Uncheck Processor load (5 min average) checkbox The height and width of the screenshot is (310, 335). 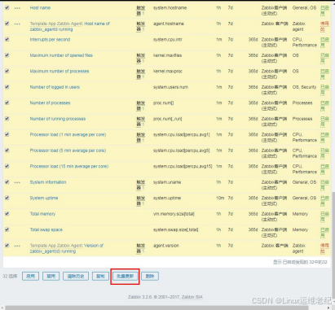coord(7,151)
